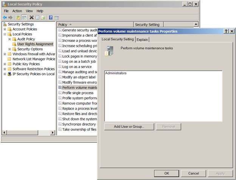This screenshot has height=180, width=236.
Task: Click the Shut down the system policy icon
Action: [x=60, y=119]
